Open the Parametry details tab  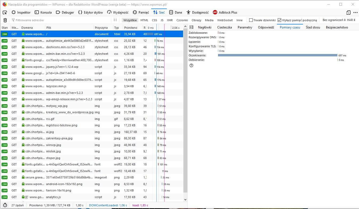[245, 27]
